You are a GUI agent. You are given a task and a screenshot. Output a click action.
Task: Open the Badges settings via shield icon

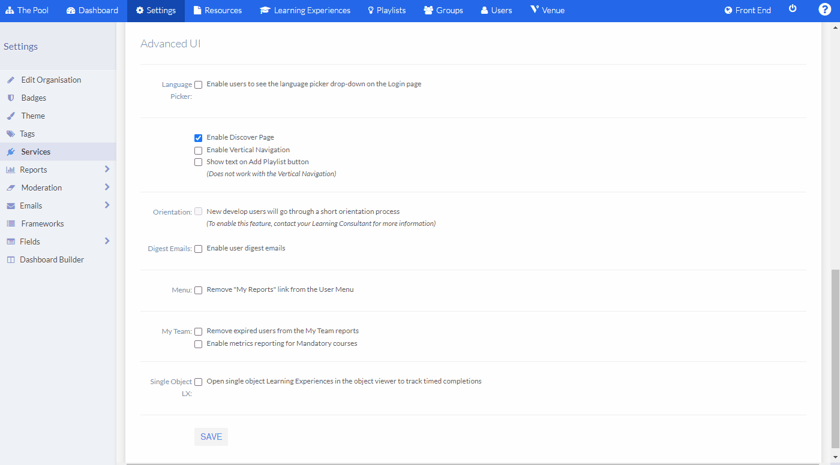[x=11, y=97]
